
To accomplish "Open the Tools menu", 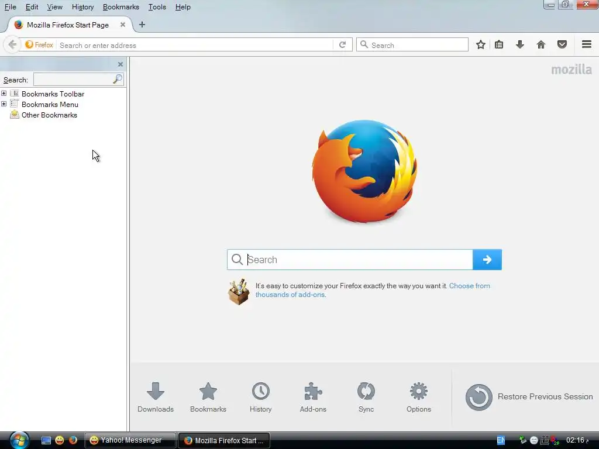I will click(157, 7).
